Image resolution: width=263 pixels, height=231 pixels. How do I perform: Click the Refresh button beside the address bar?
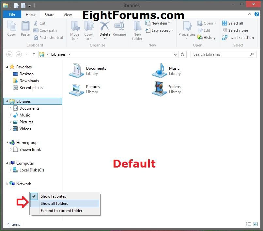(183, 55)
